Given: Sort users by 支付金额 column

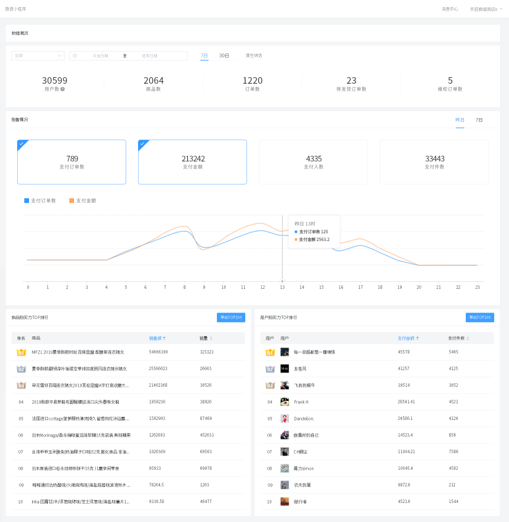Looking at the screenshot, I should click(408, 338).
